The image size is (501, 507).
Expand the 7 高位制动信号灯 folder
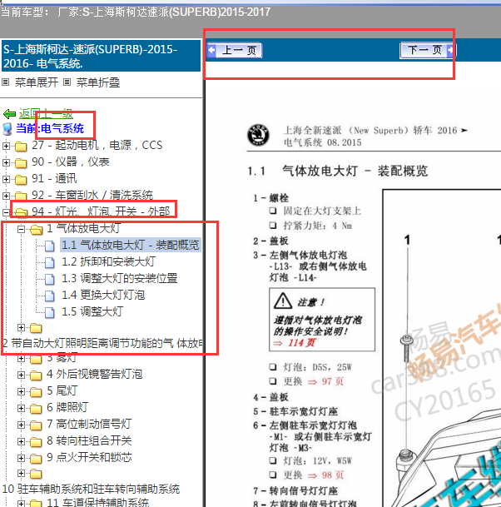(x=21, y=425)
